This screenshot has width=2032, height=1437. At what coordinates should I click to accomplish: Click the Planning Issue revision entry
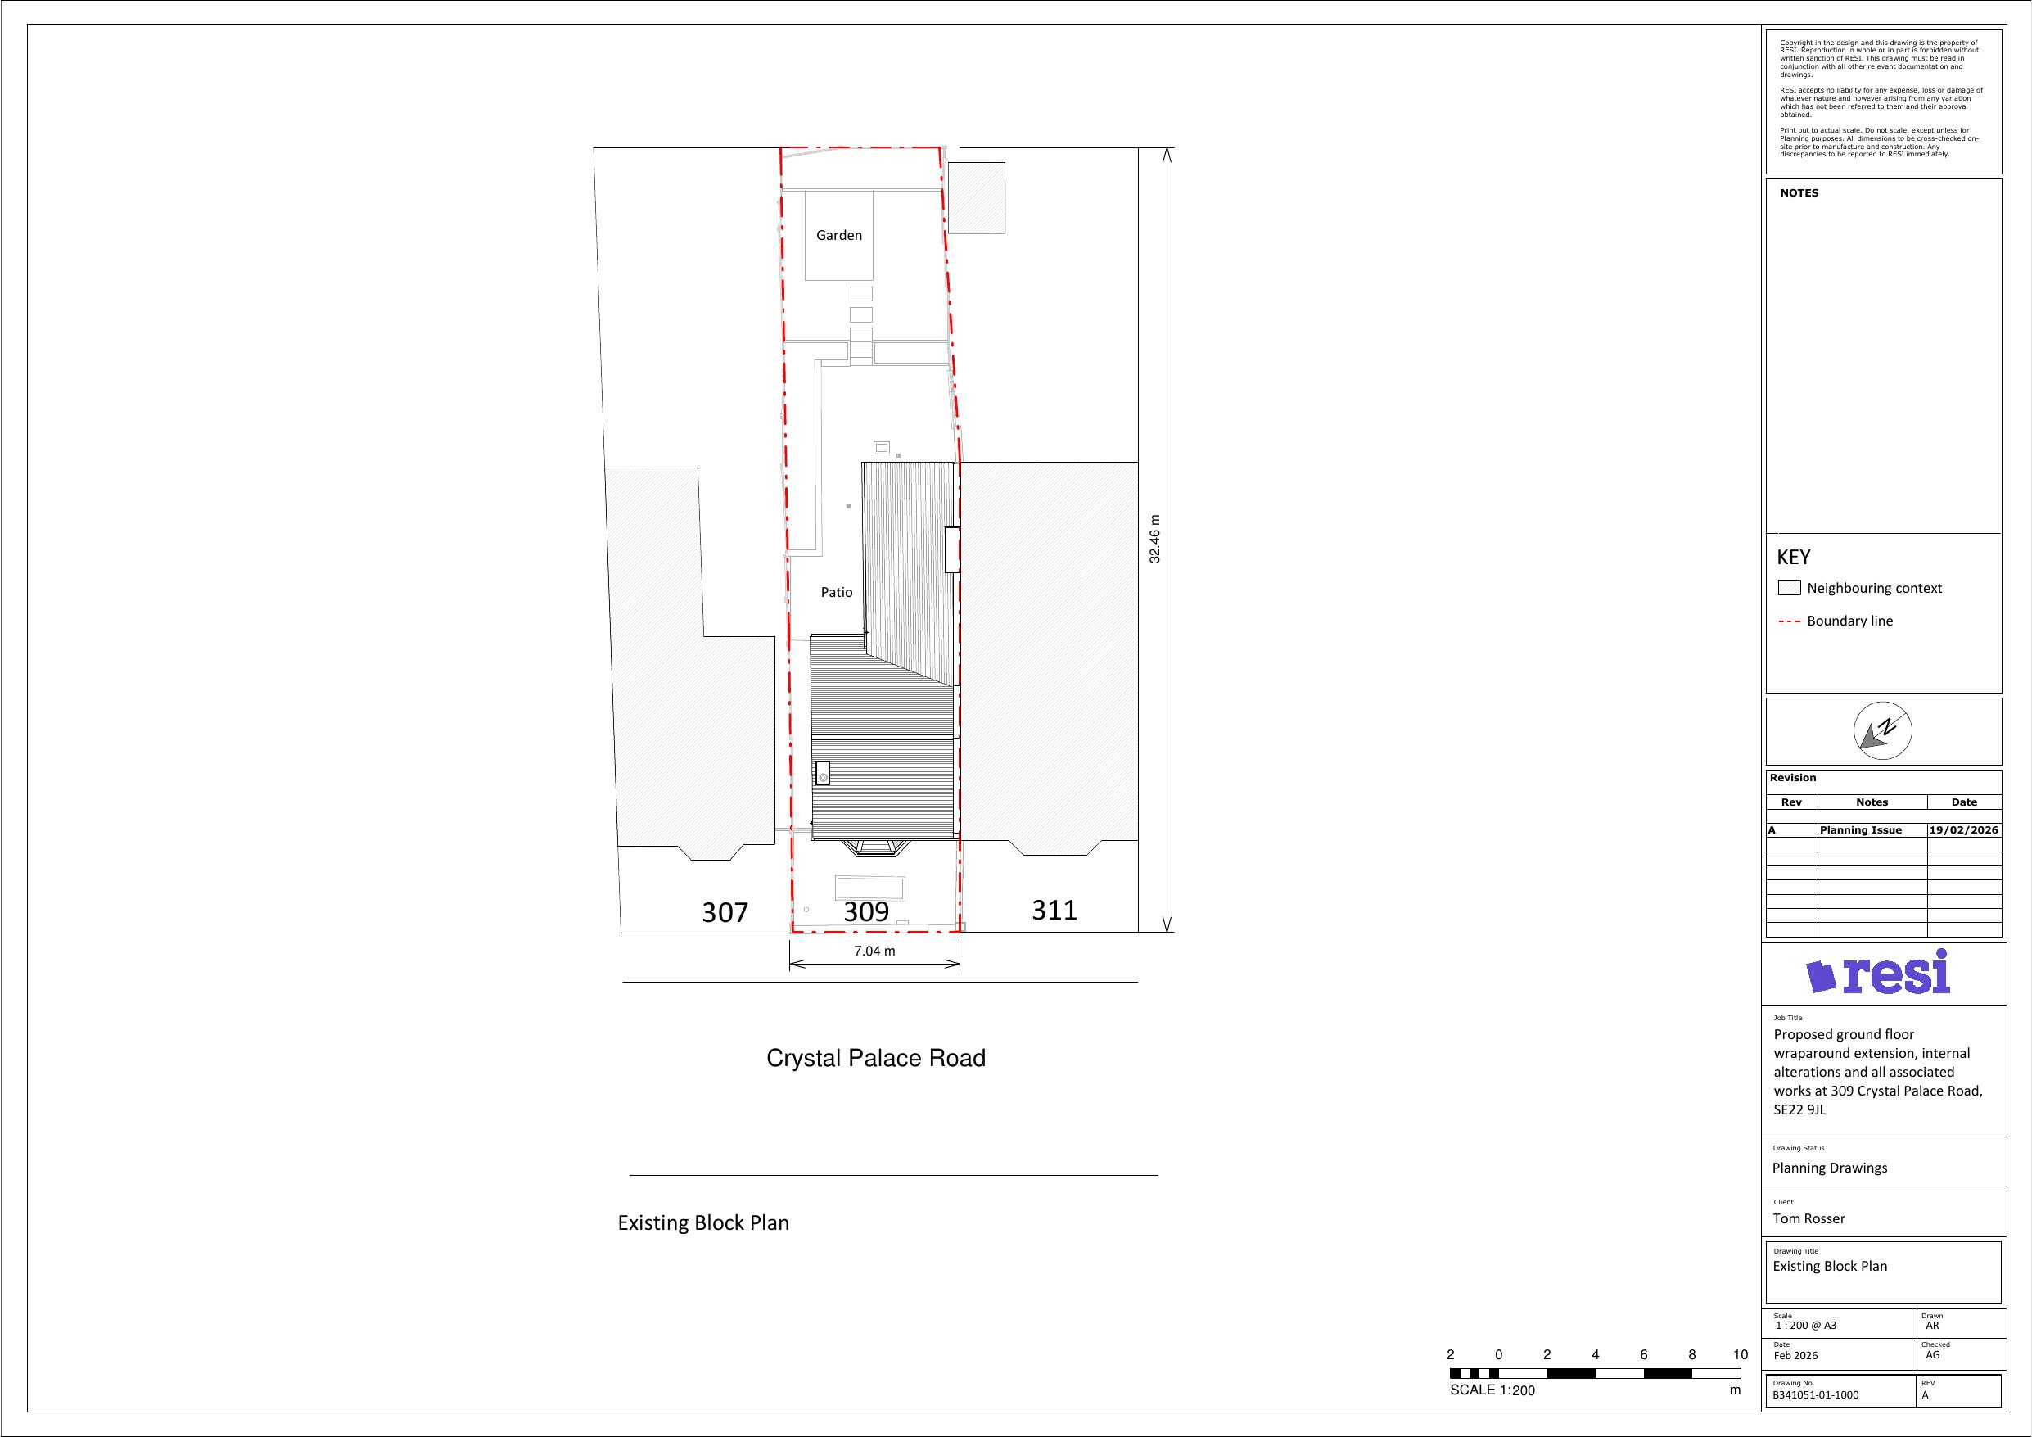tap(1860, 830)
